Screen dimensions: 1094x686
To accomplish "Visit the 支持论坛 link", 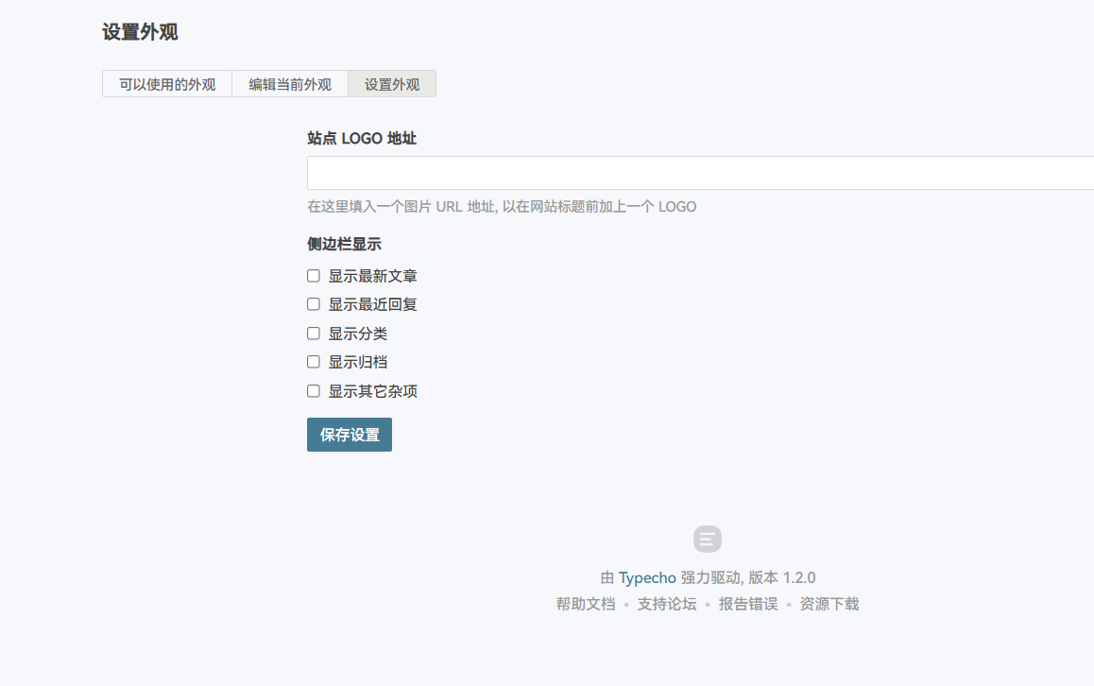I will point(666,603).
